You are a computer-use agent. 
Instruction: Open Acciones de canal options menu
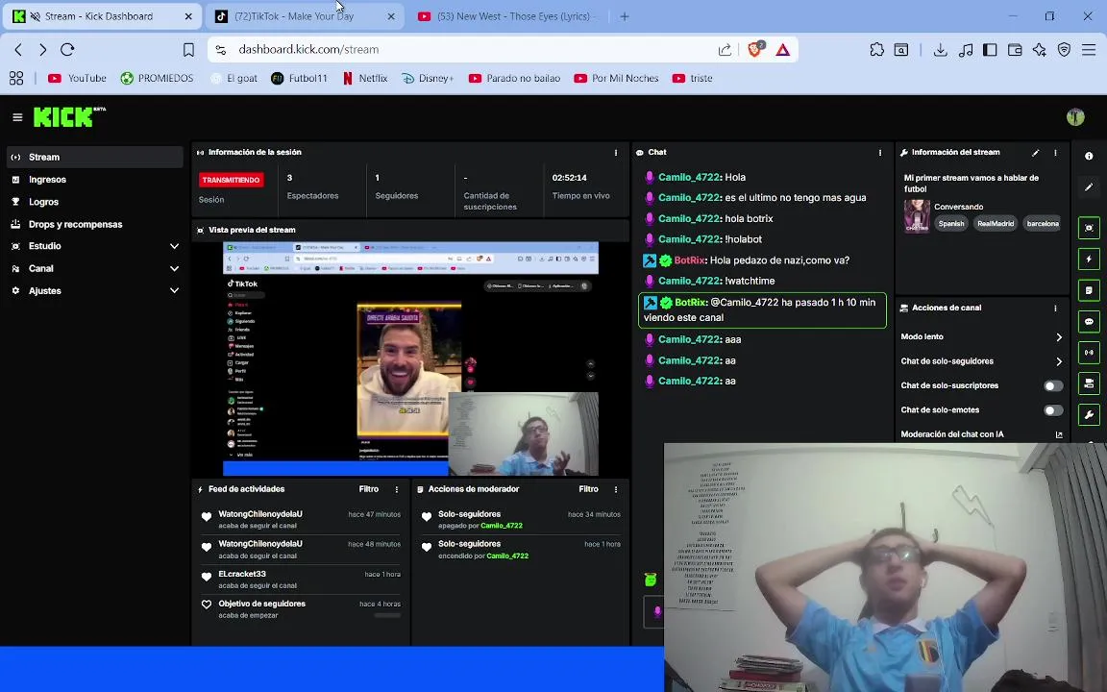[1055, 308]
